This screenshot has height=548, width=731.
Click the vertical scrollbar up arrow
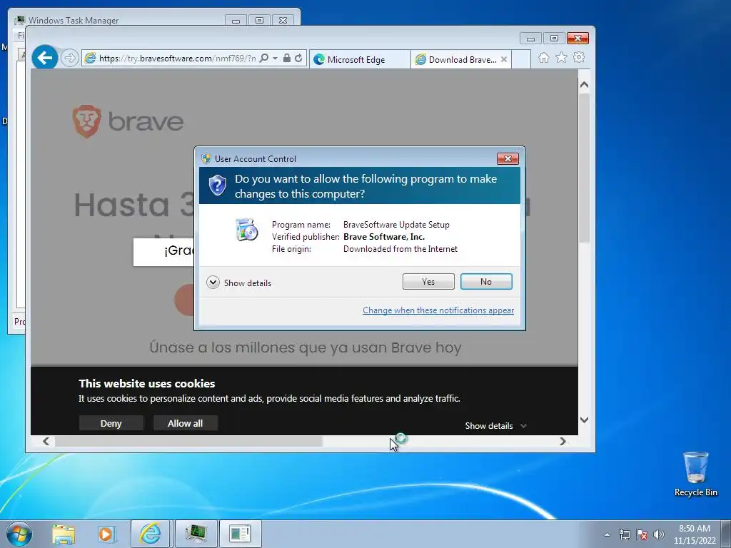tap(584, 85)
